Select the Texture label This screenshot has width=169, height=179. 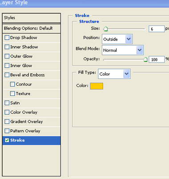(x=23, y=94)
